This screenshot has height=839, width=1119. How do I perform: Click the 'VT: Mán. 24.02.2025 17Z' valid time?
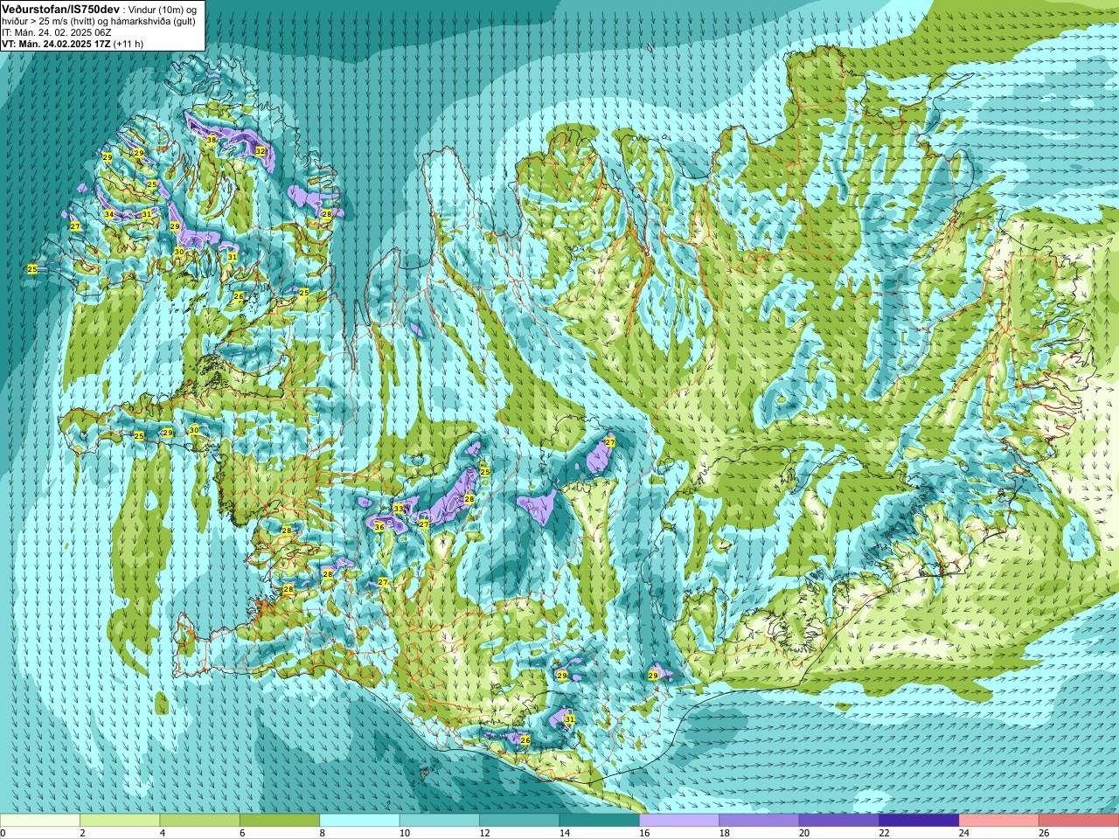(x=56, y=44)
